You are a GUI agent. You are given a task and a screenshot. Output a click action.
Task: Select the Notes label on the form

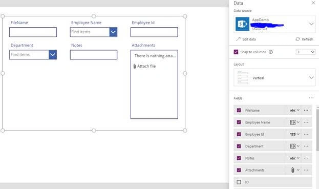tap(76, 45)
